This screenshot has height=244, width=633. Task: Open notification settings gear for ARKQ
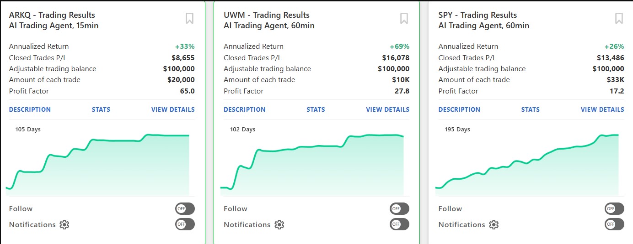[x=64, y=224]
